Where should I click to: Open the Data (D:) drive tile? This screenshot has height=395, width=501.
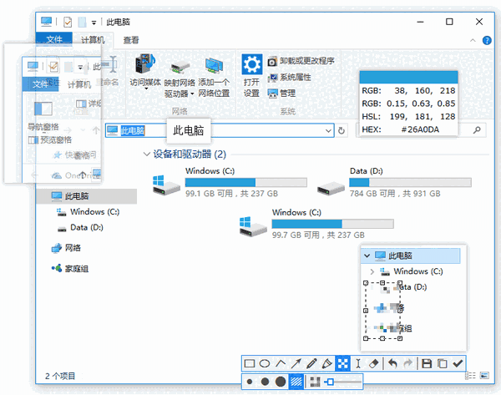coord(393,182)
